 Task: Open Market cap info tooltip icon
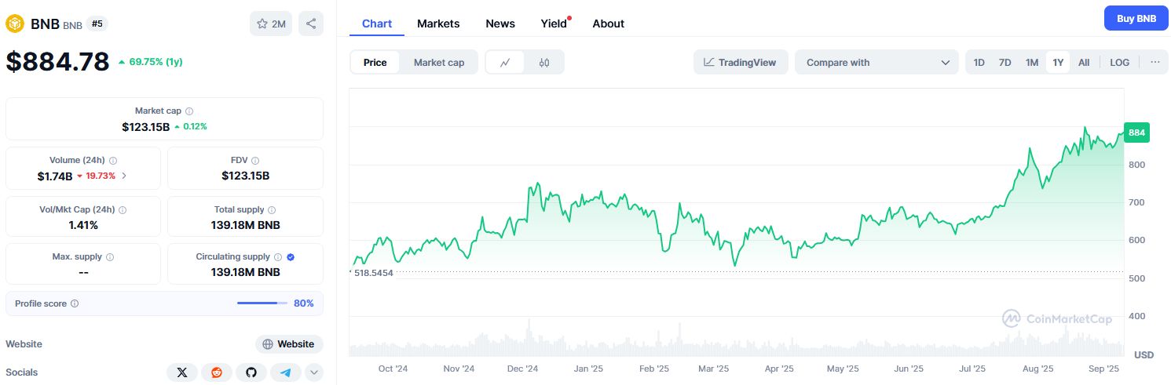189,111
